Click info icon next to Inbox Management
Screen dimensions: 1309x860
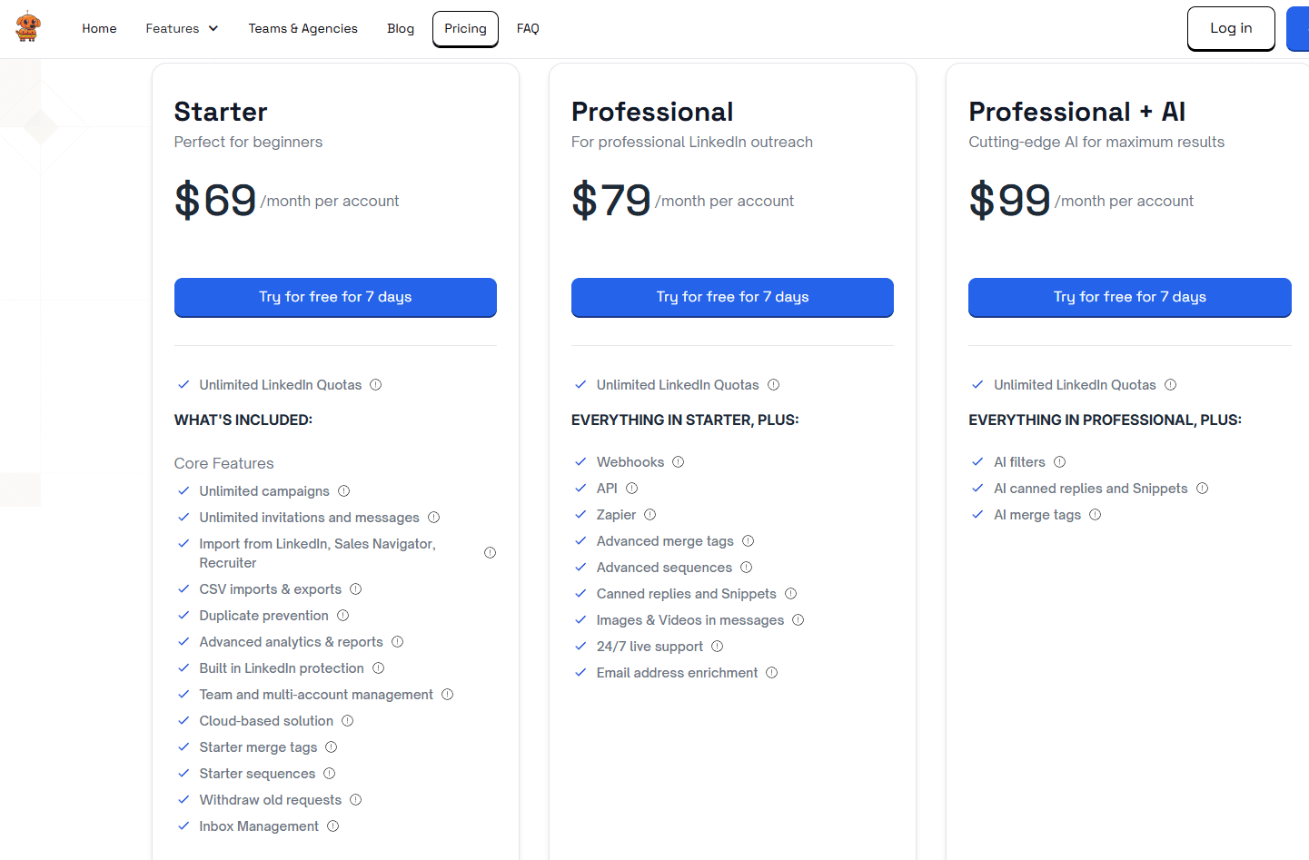(x=333, y=826)
